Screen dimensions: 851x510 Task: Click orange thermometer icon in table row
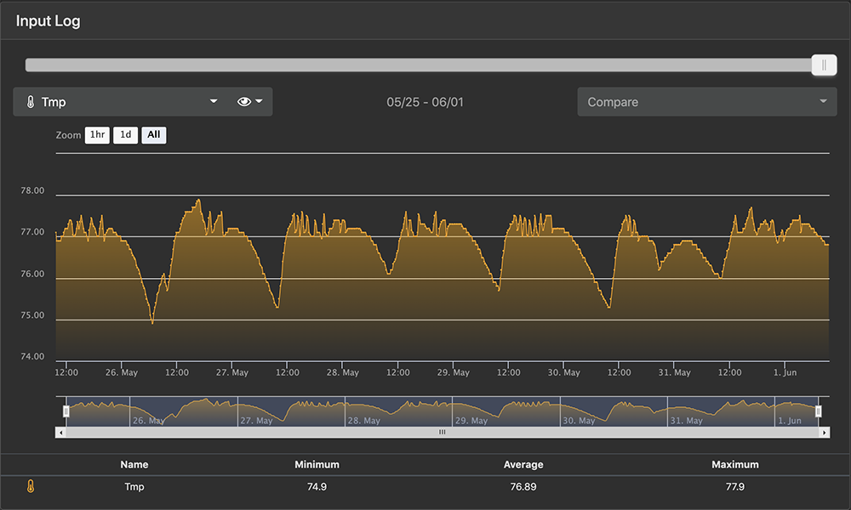coord(30,487)
